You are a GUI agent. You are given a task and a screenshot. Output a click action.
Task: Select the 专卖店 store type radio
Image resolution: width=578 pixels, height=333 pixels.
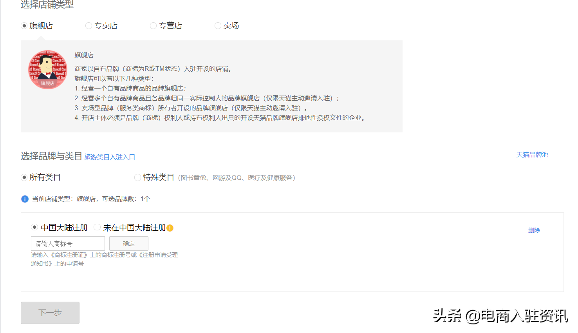point(89,25)
